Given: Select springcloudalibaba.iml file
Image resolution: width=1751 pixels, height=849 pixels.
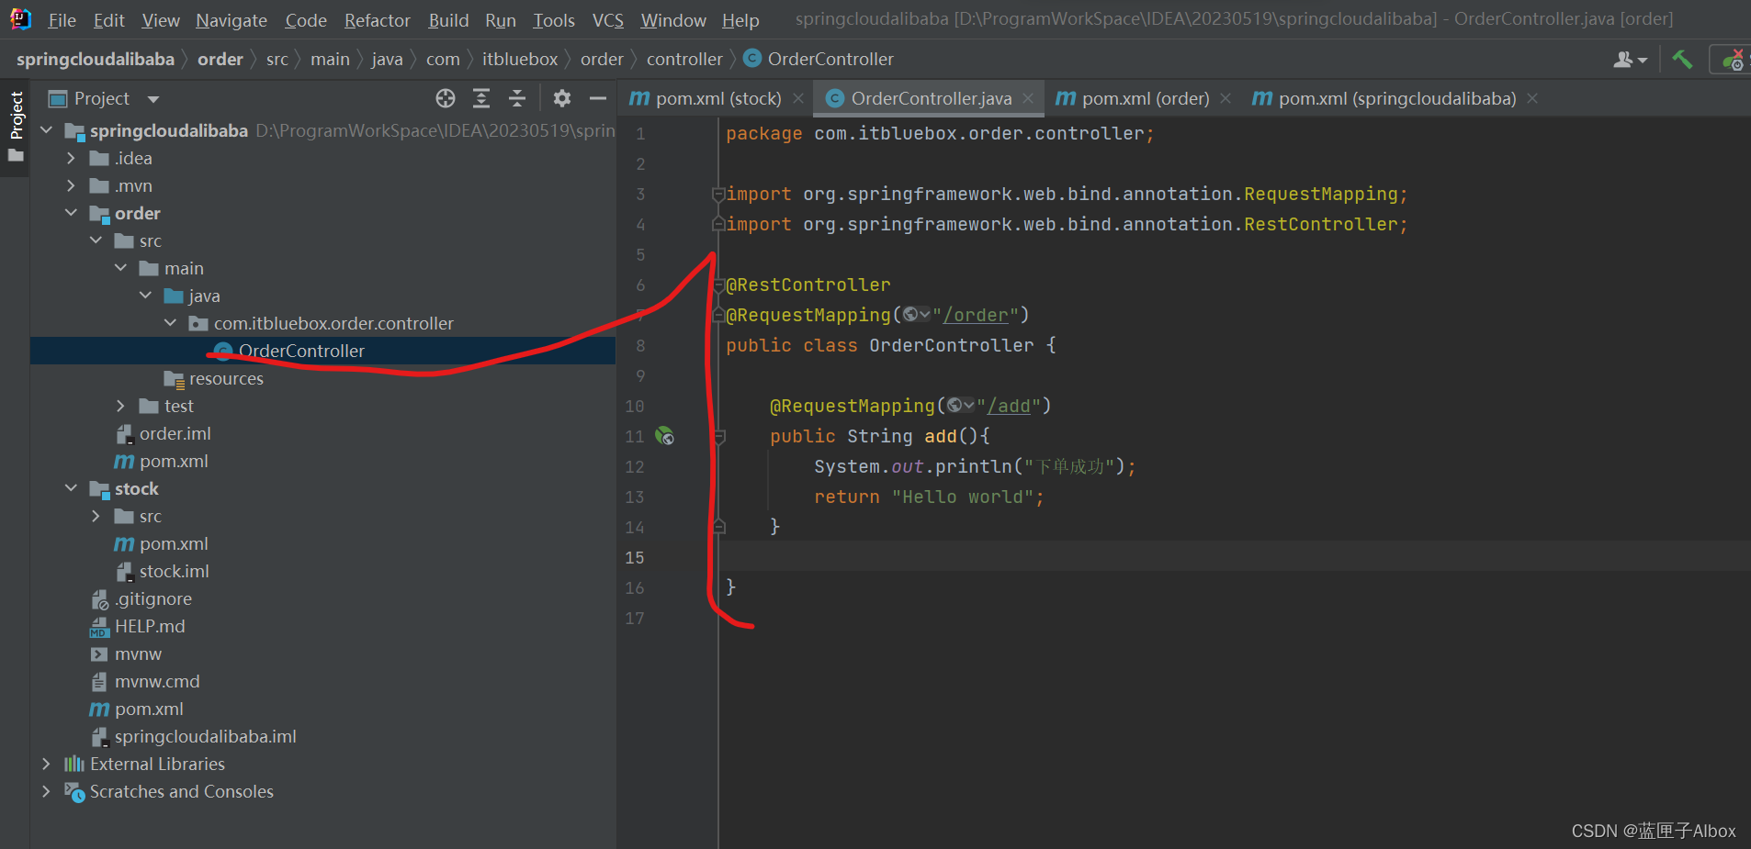Looking at the screenshot, I should click(205, 736).
